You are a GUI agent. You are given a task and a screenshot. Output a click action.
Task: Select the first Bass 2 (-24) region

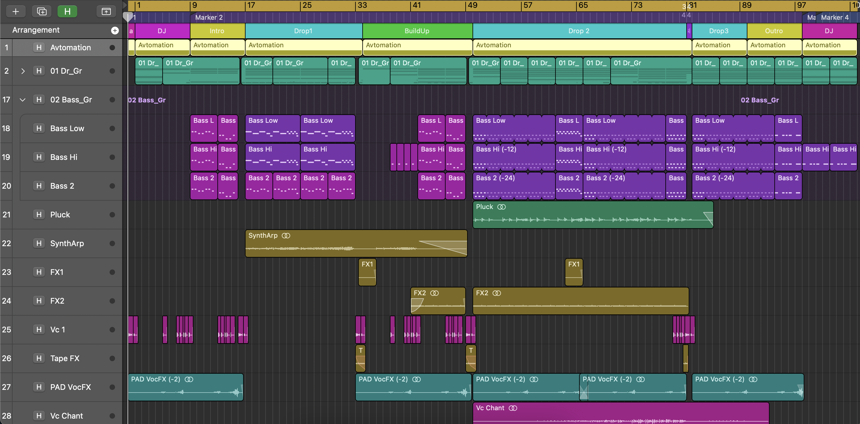click(x=514, y=186)
